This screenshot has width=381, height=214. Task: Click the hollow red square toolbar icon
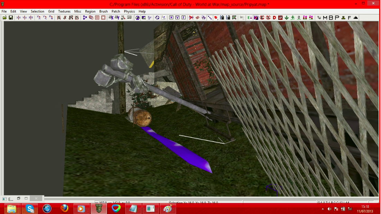pos(97,18)
